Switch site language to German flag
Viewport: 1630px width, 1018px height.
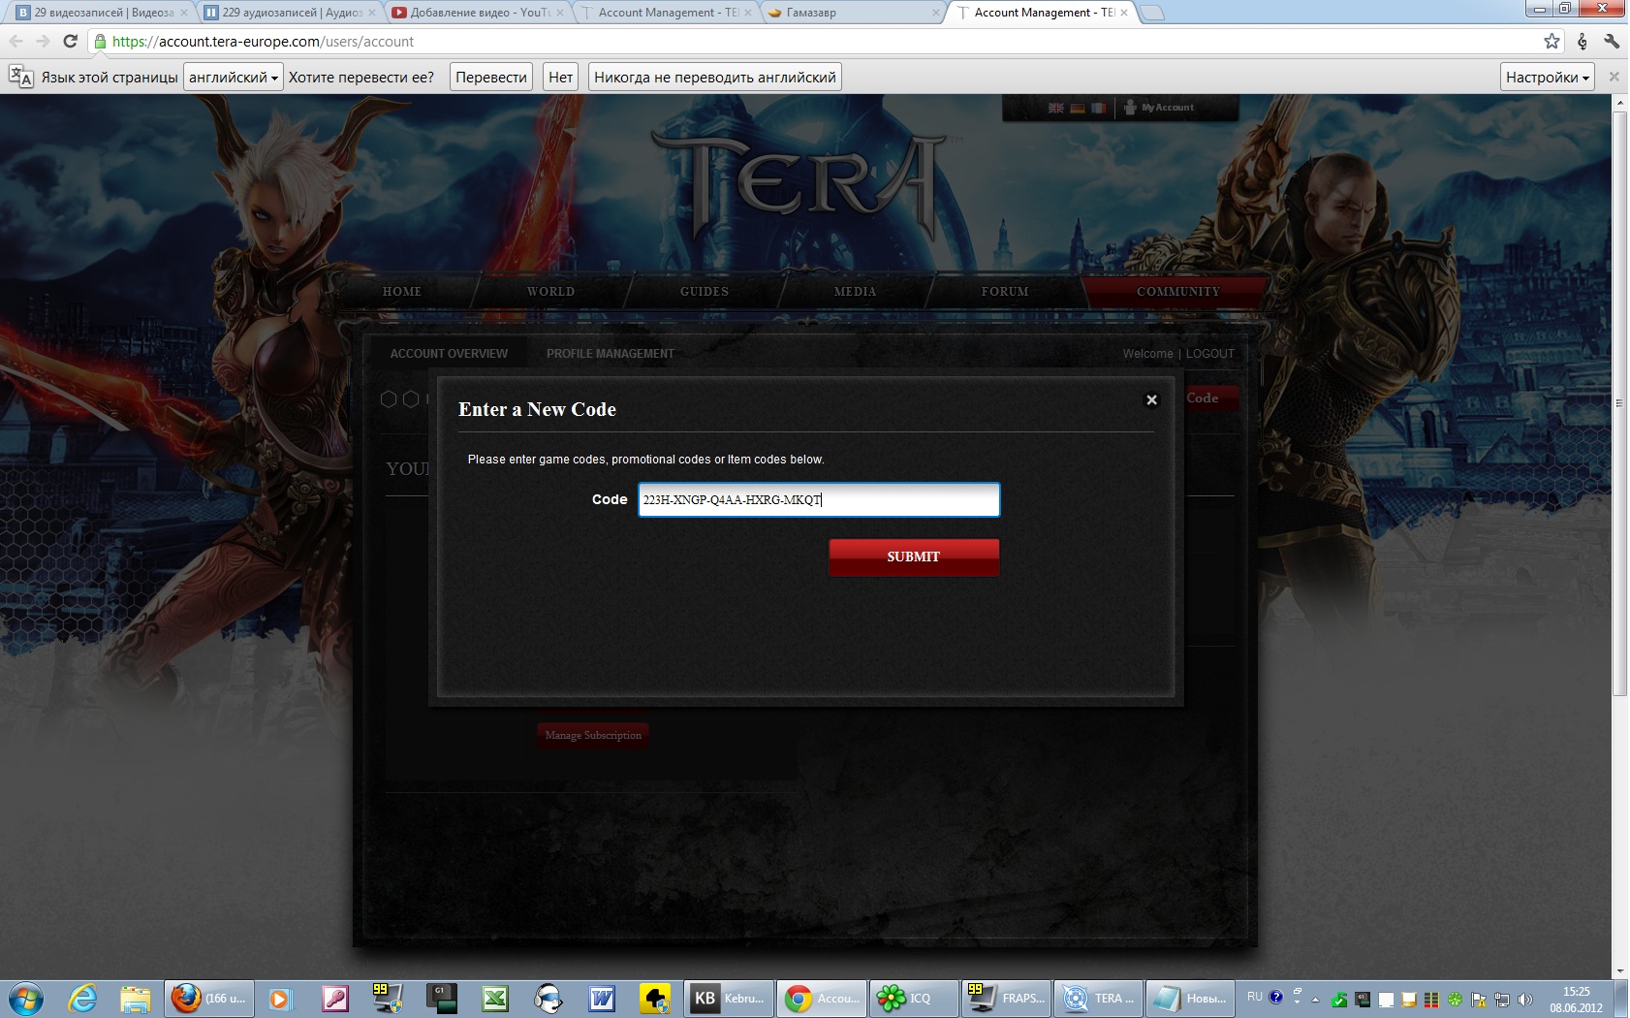1077,108
